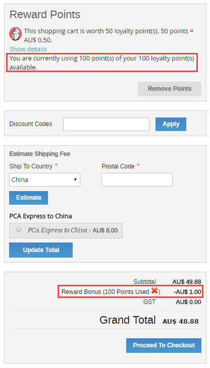Focus the Discount Codes input field

pyautogui.click(x=106, y=124)
